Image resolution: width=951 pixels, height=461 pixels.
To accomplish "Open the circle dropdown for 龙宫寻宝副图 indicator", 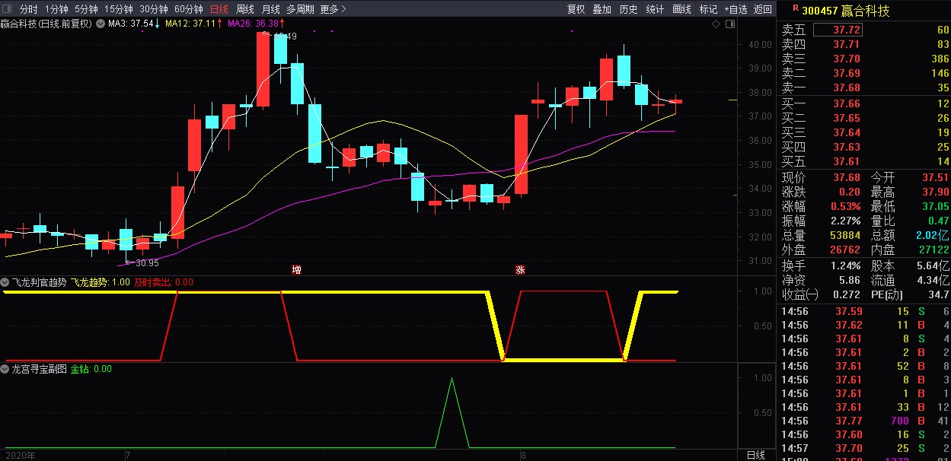I will point(5,369).
